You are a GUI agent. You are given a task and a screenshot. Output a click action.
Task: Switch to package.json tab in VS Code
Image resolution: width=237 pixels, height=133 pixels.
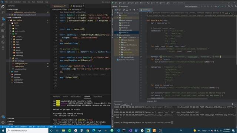tap(59, 6)
